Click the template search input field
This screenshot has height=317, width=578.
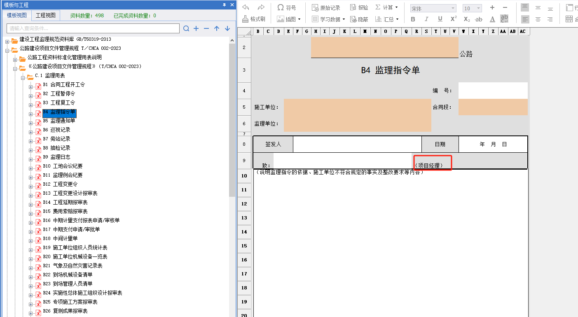93,28
